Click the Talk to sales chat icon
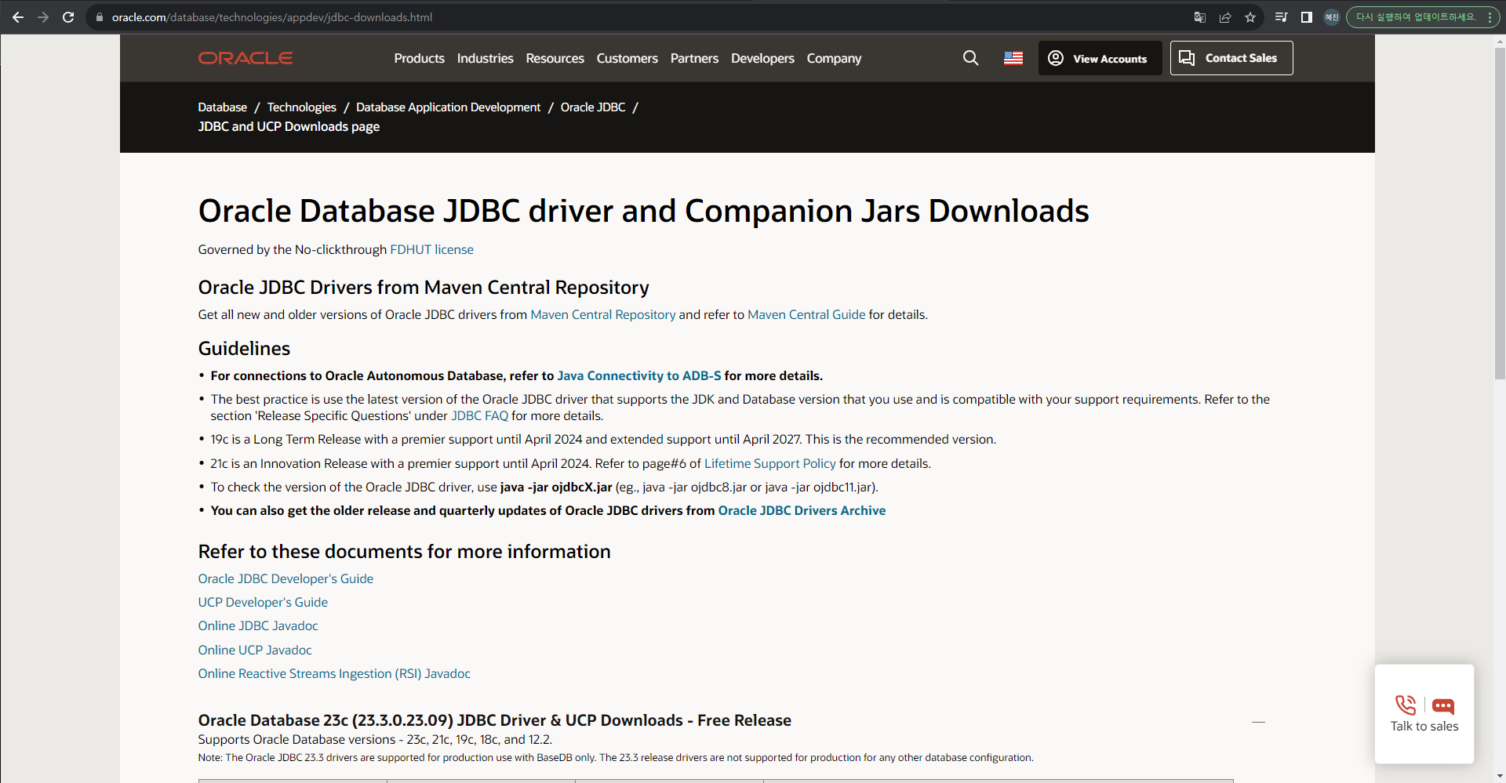The image size is (1506, 783). 1443,706
